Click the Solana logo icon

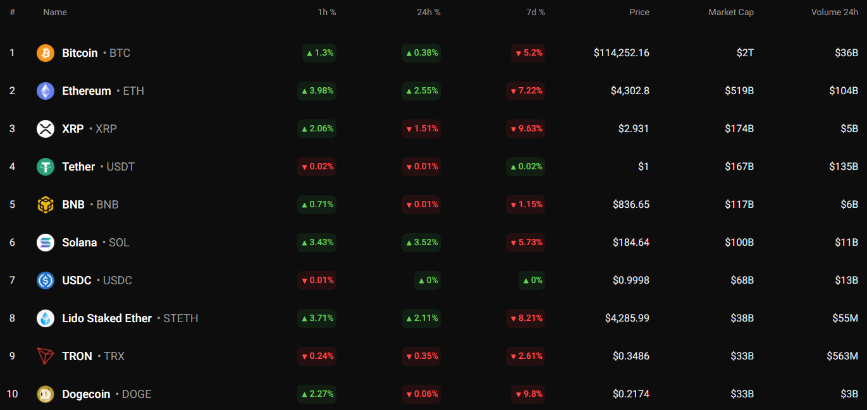pyautogui.click(x=46, y=243)
